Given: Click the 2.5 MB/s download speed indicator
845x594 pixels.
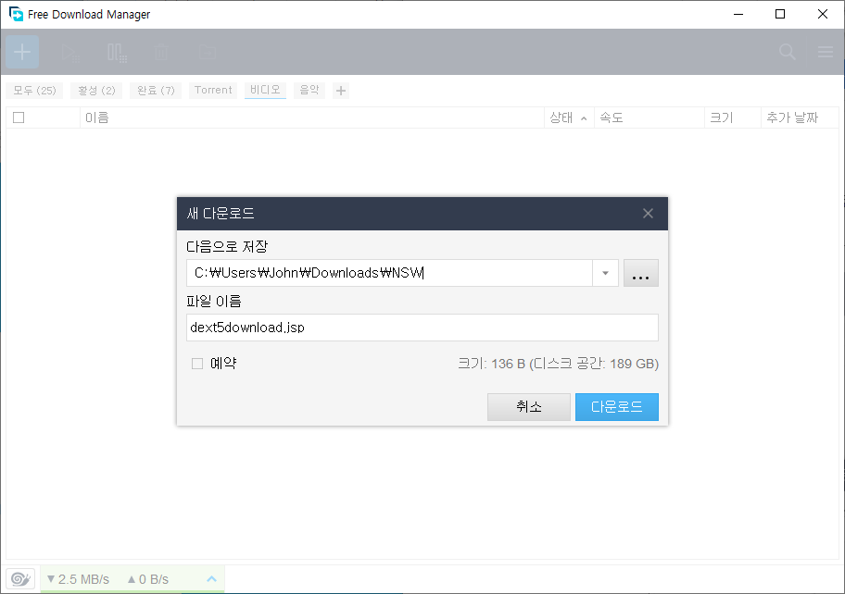Looking at the screenshot, I should [x=78, y=579].
